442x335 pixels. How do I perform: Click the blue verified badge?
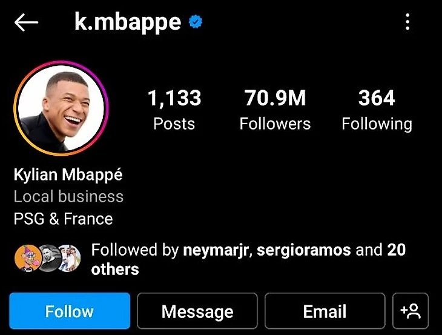(x=196, y=22)
